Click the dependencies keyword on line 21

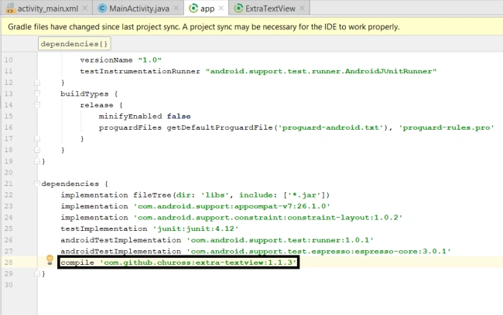[70, 184]
